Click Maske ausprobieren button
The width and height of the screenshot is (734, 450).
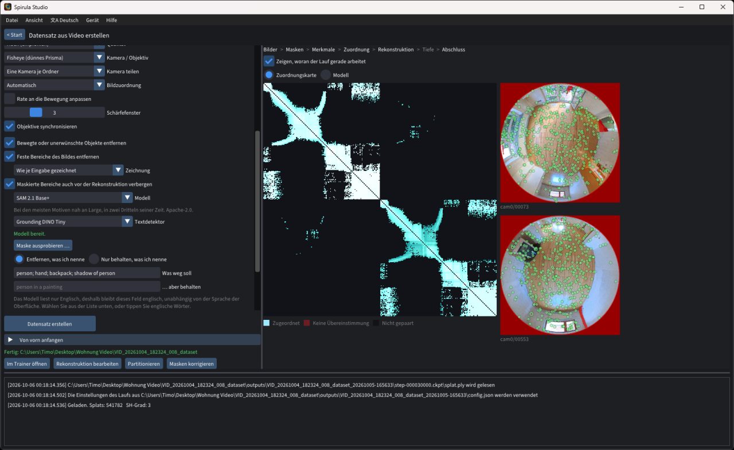tap(43, 245)
